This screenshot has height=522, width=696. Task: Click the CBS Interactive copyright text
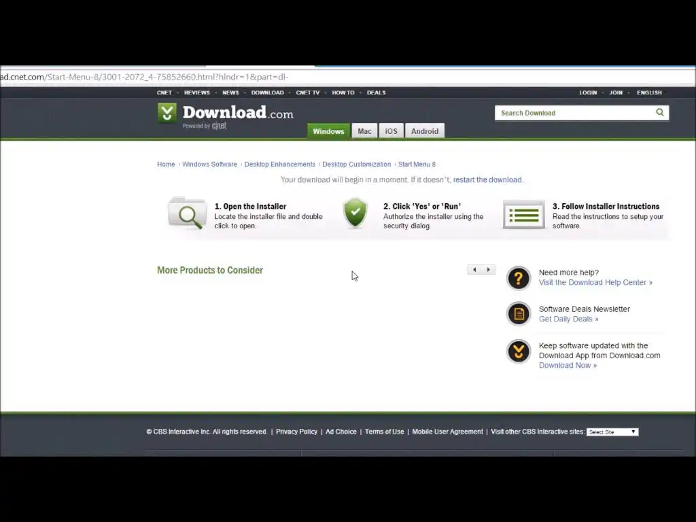(x=207, y=432)
